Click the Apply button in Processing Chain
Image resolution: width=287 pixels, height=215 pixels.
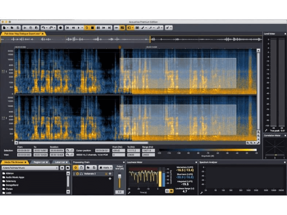click(x=105, y=168)
